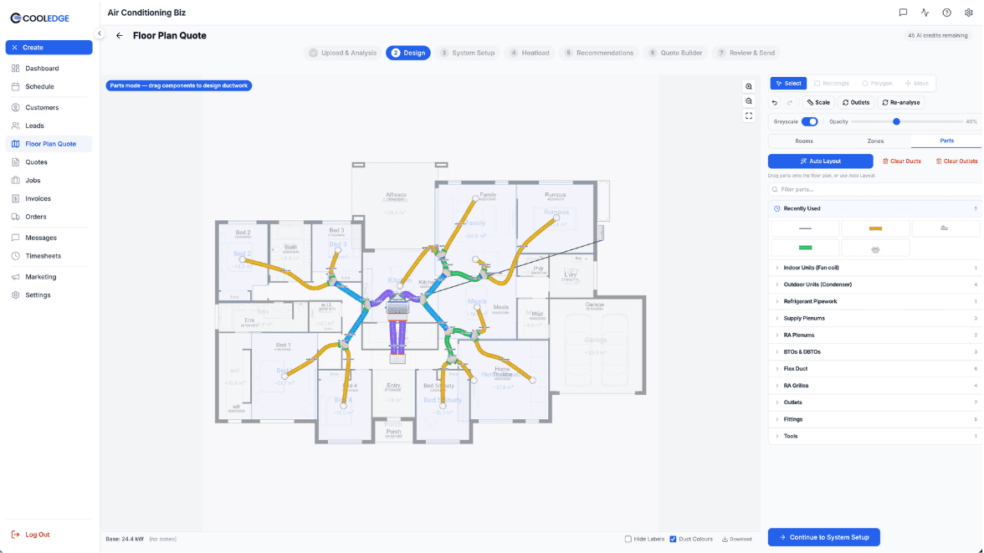Image resolution: width=984 pixels, height=553 pixels.
Task: Uncheck Duct Colours
Action: (674, 539)
